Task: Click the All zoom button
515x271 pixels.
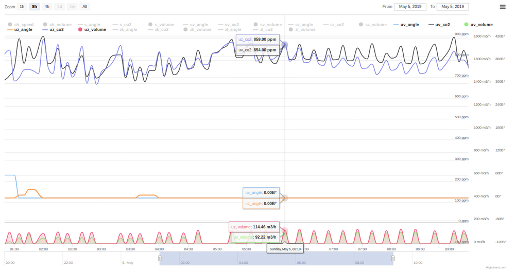Action: pyautogui.click(x=85, y=7)
